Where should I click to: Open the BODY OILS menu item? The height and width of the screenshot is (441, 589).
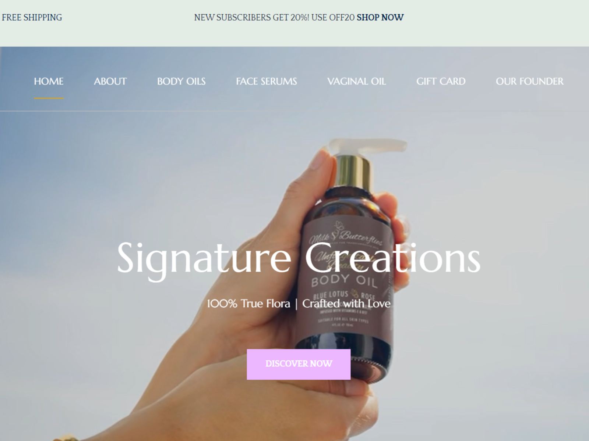coord(181,81)
